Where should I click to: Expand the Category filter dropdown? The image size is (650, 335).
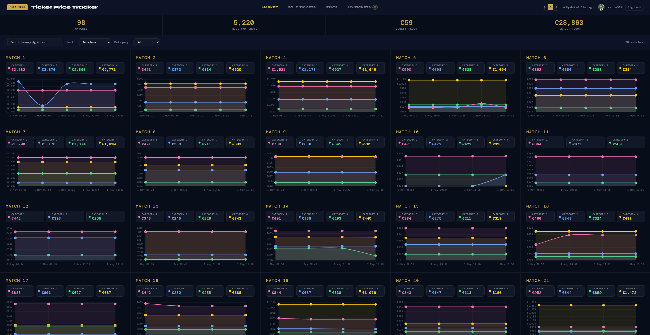(x=147, y=42)
